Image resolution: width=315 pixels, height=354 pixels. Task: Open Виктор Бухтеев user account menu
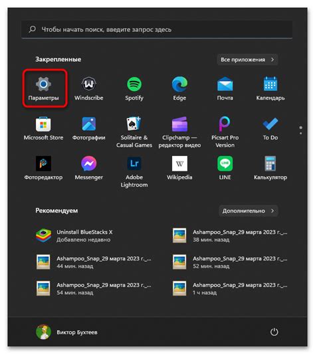66,332
